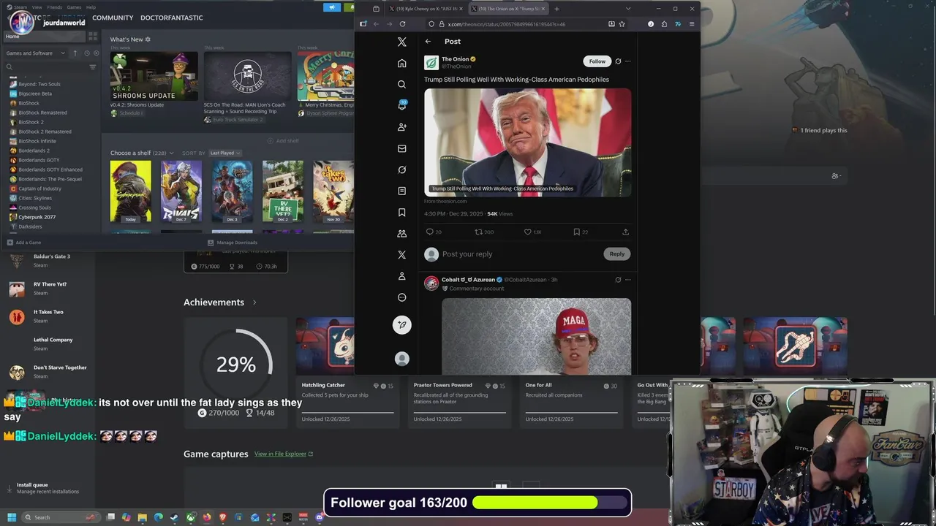Expand the Firefox list all tabs chevron

pos(627,9)
